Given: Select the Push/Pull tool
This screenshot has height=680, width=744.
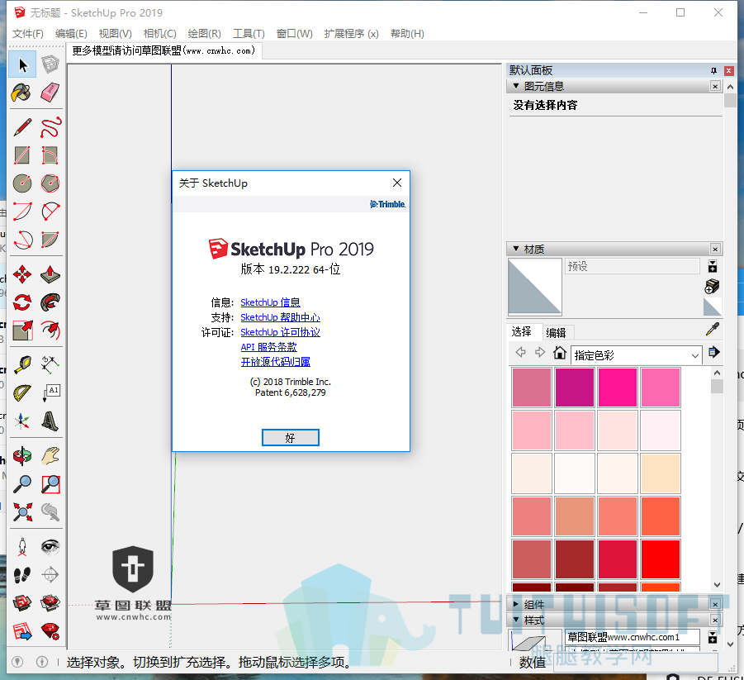Looking at the screenshot, I should tap(50, 274).
